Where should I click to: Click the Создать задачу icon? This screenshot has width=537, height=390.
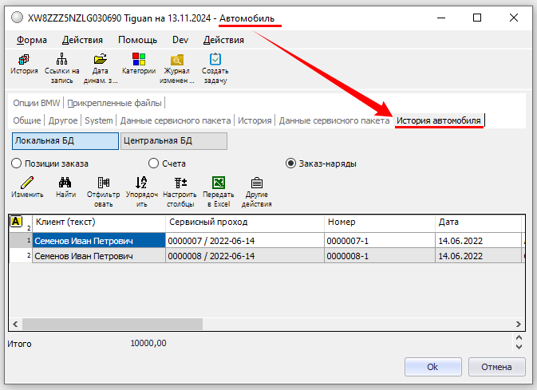click(x=215, y=59)
